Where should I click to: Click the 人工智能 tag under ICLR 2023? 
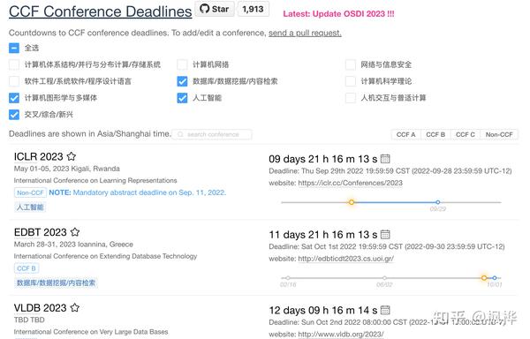coord(30,207)
